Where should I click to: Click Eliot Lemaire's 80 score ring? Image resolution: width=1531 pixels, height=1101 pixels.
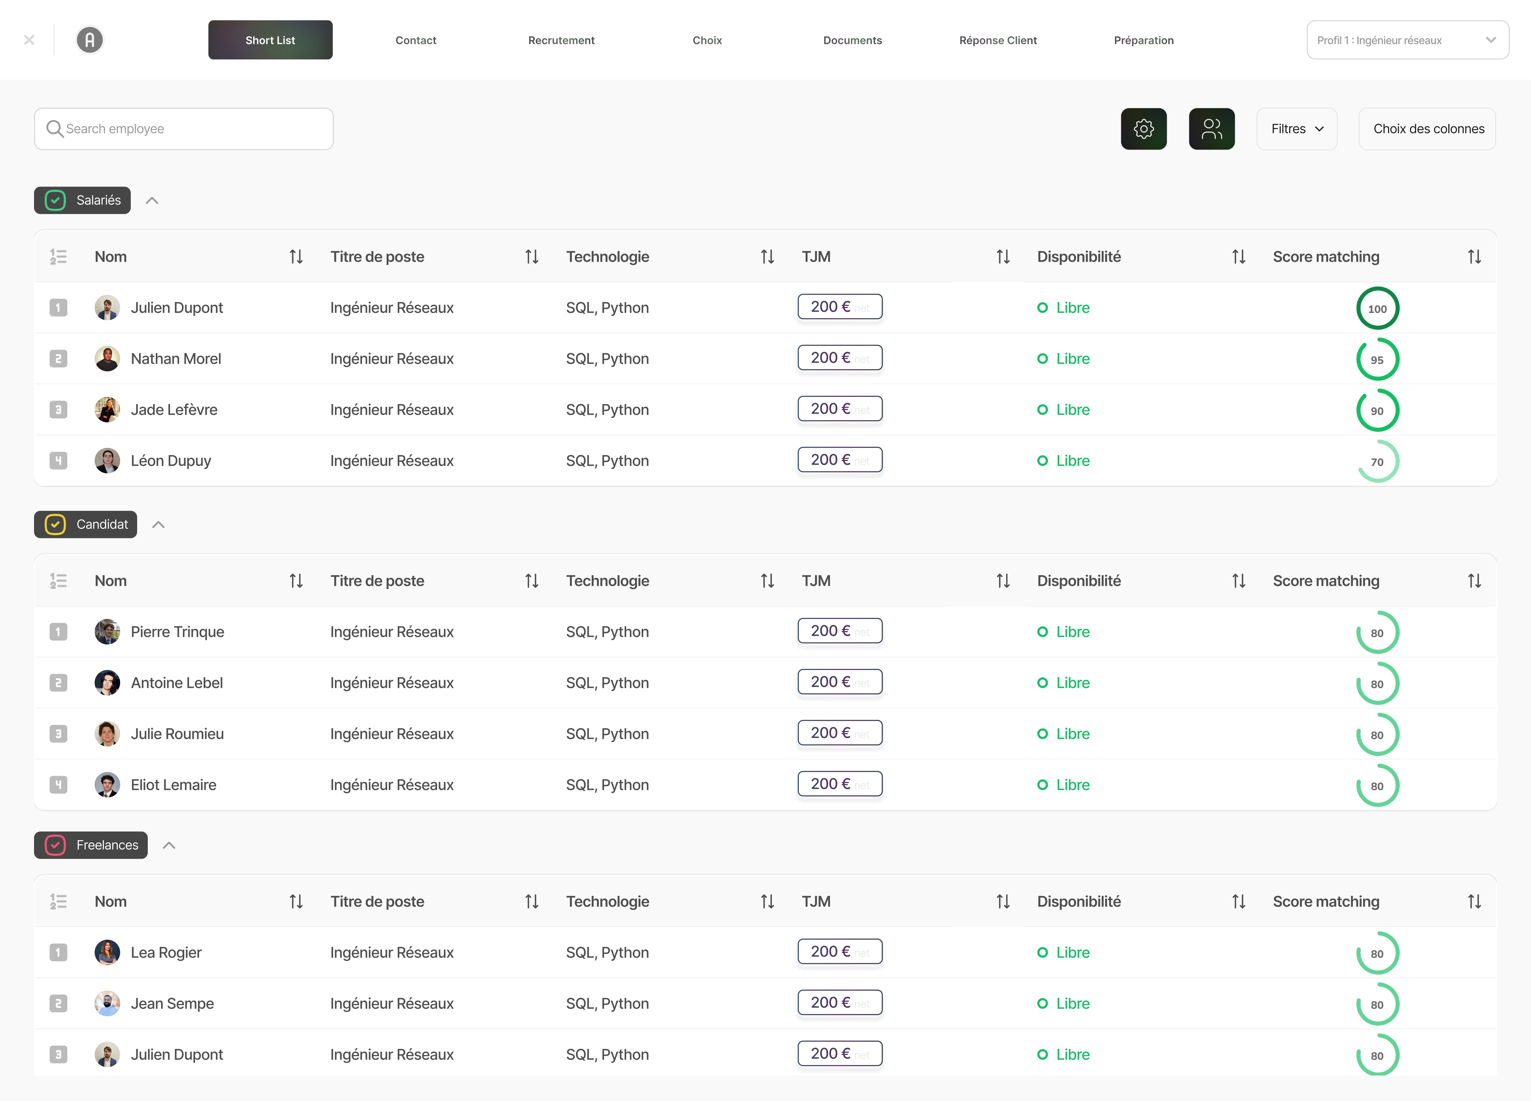[1377, 785]
